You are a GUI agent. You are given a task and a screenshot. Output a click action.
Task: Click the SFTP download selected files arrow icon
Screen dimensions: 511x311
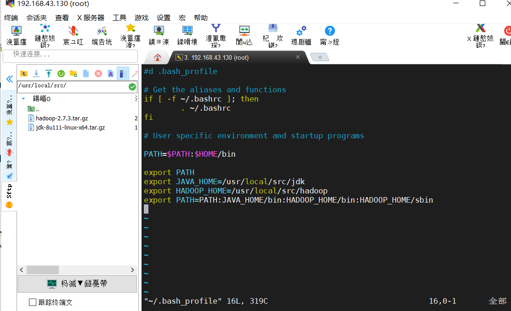[36, 74]
